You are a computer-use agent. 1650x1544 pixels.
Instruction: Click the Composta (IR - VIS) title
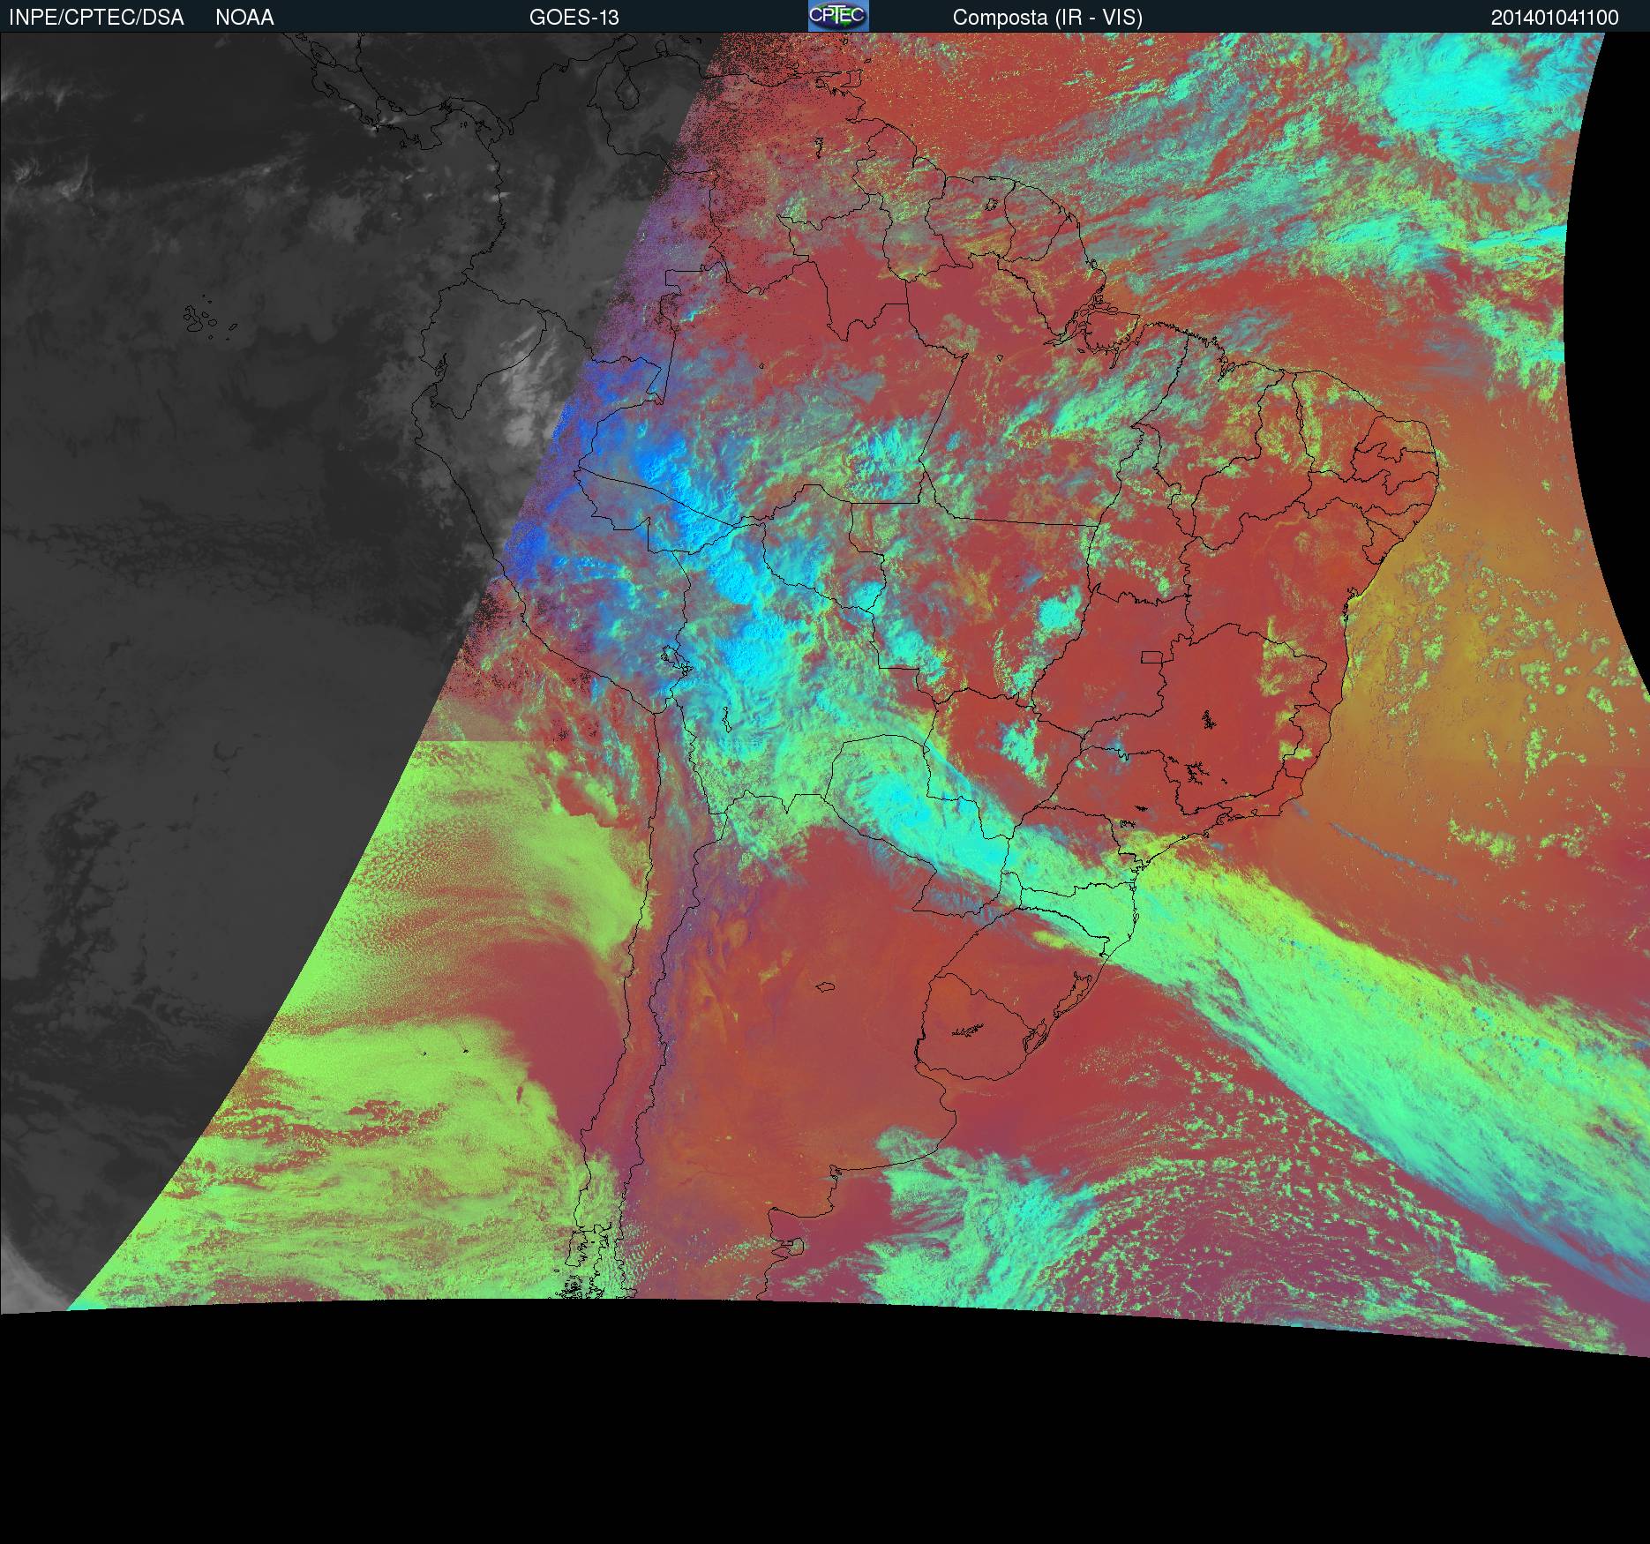coord(1047,18)
